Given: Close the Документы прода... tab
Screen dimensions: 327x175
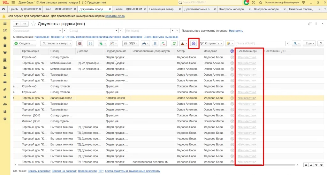Looking at the screenshot, I should [x=110, y=9].
